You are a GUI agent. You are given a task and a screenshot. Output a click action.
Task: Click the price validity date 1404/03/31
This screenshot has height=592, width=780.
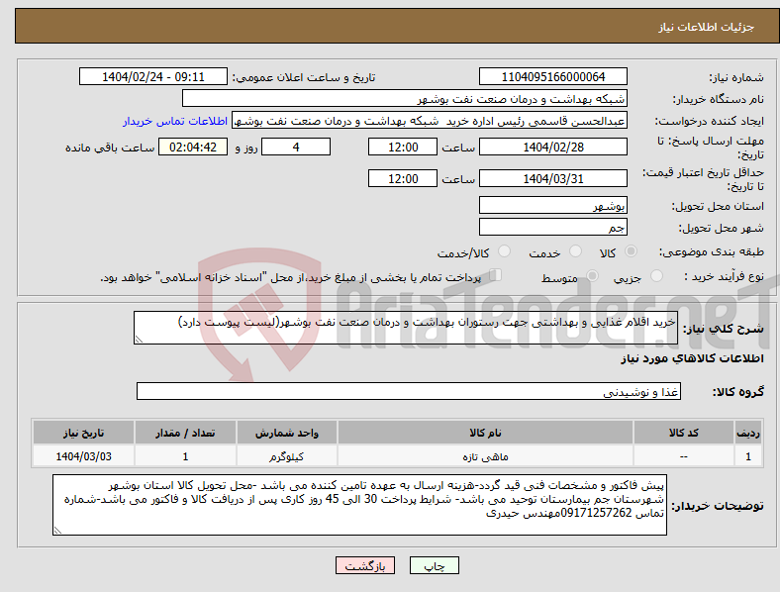tap(553, 178)
